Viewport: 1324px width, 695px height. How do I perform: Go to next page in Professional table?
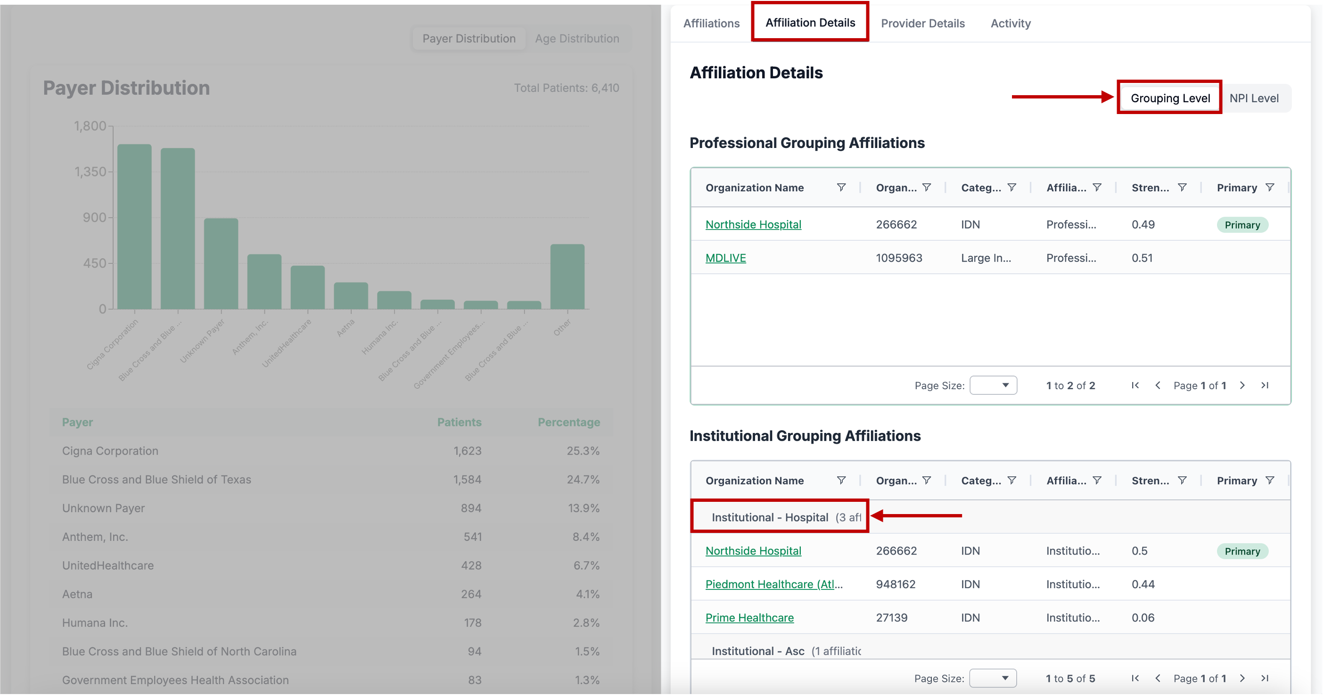tap(1242, 385)
